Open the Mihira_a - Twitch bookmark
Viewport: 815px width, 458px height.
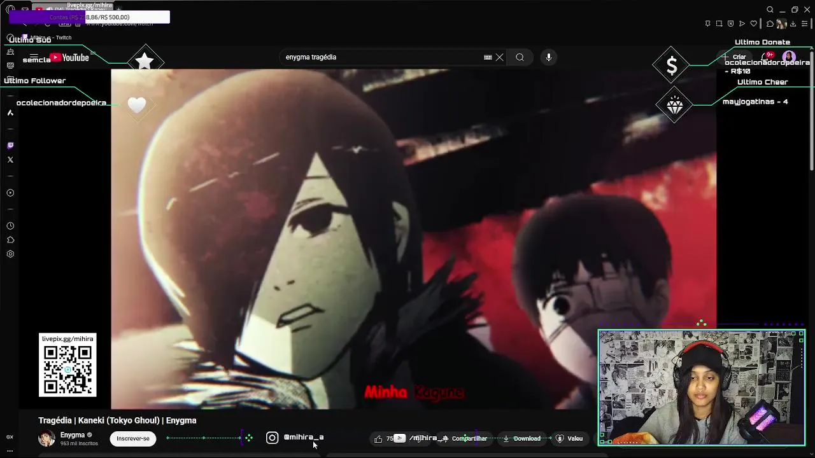pos(47,38)
